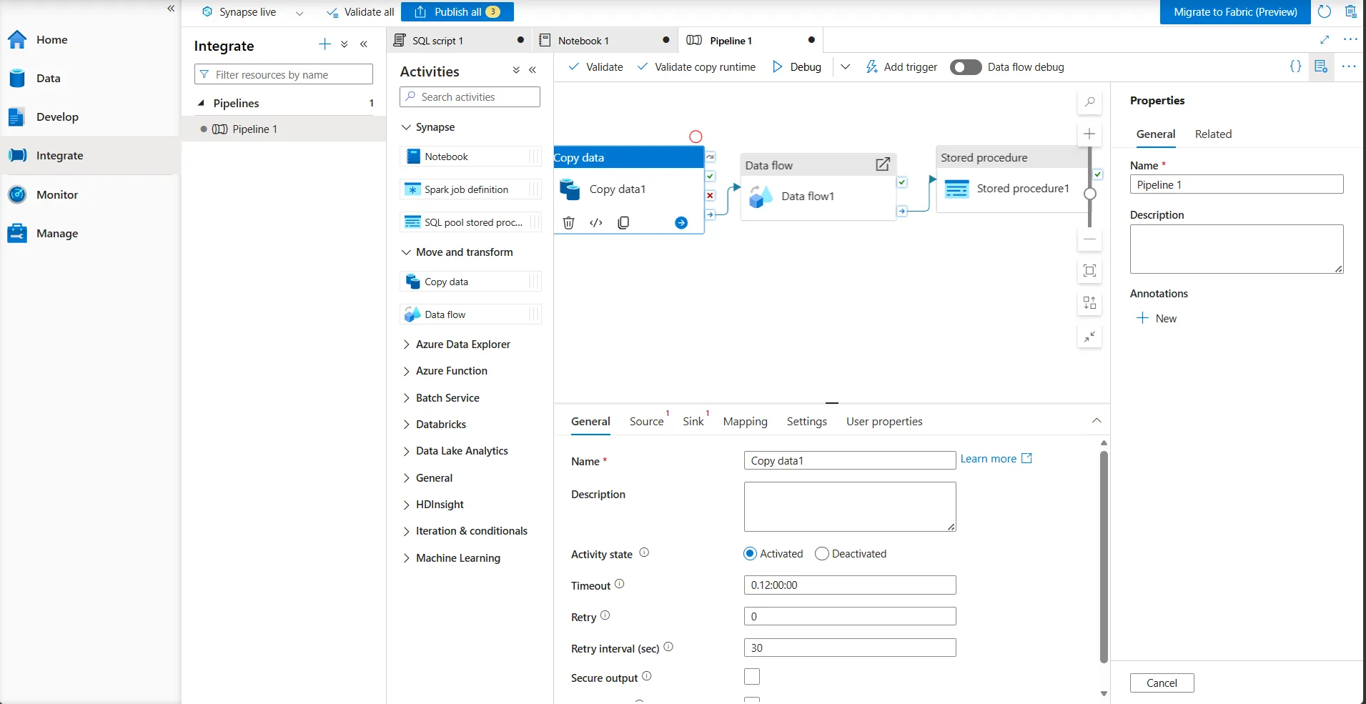The width and height of the screenshot is (1366, 704).
Task: Collapse the activity settings panel
Action: pyautogui.click(x=1097, y=421)
